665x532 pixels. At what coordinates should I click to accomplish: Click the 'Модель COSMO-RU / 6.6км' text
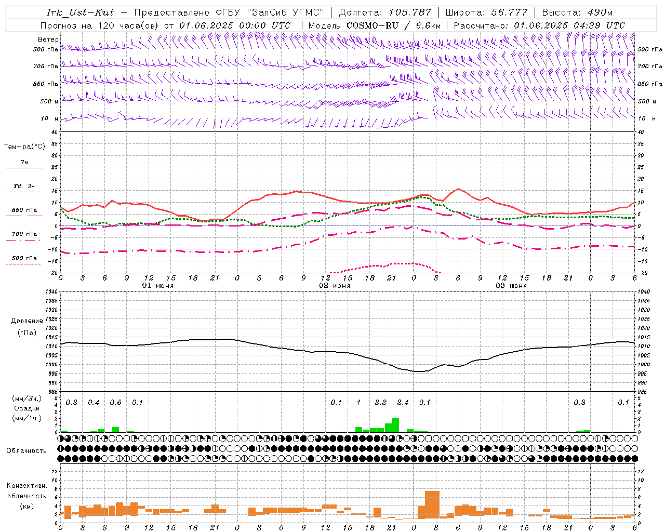click(375, 25)
